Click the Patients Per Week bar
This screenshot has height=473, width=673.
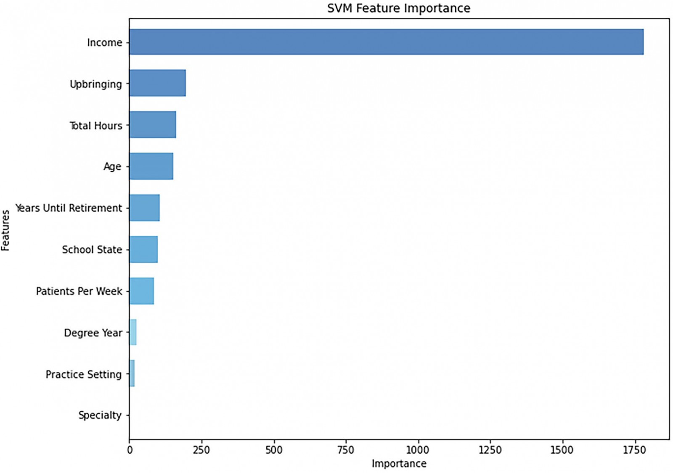click(x=142, y=291)
